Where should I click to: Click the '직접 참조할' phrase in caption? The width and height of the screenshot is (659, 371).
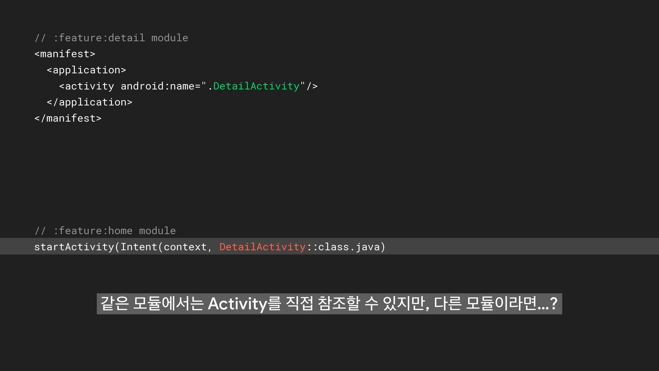pyautogui.click(x=323, y=304)
